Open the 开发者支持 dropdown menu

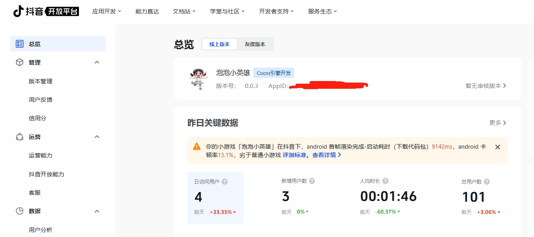pos(276,12)
